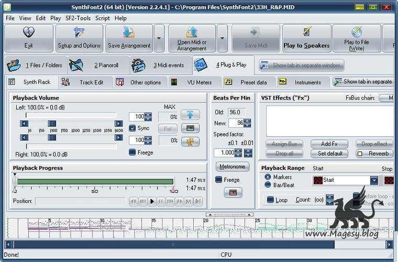Screen dimensions: 398x262
Task: Click the M marker playback button
Action: click(x=189, y=201)
